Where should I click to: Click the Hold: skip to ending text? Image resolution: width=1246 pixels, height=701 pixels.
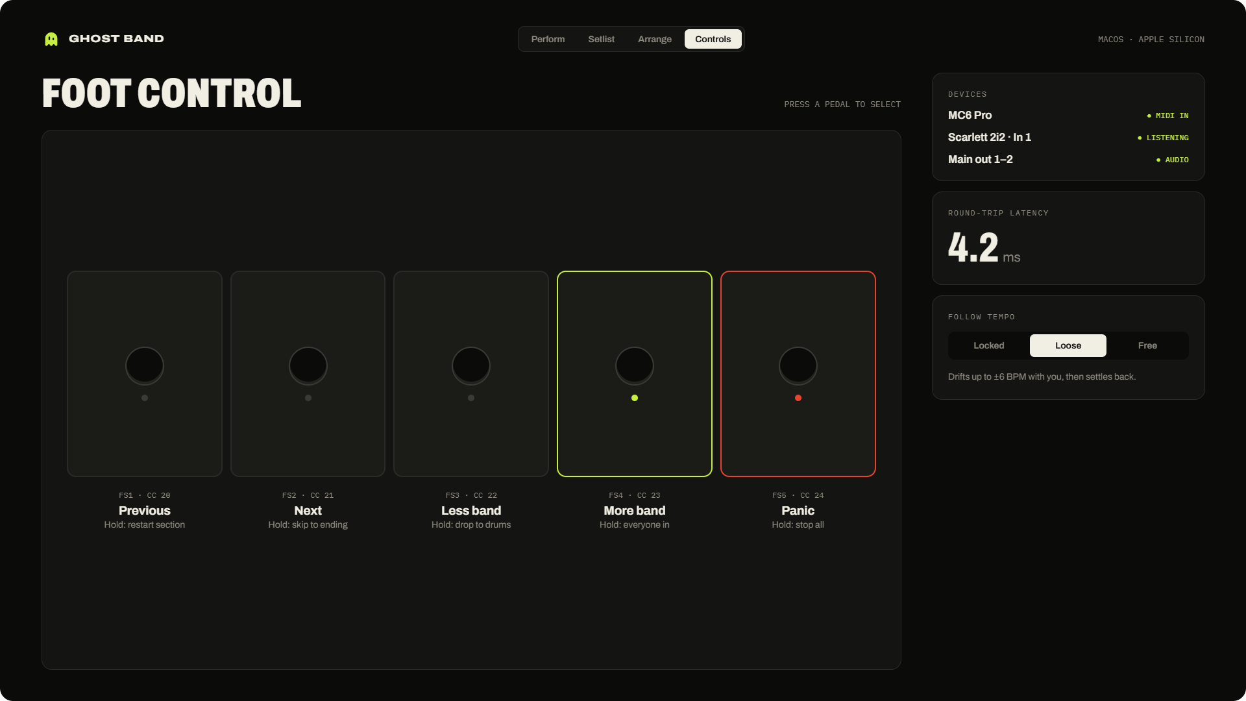click(308, 525)
